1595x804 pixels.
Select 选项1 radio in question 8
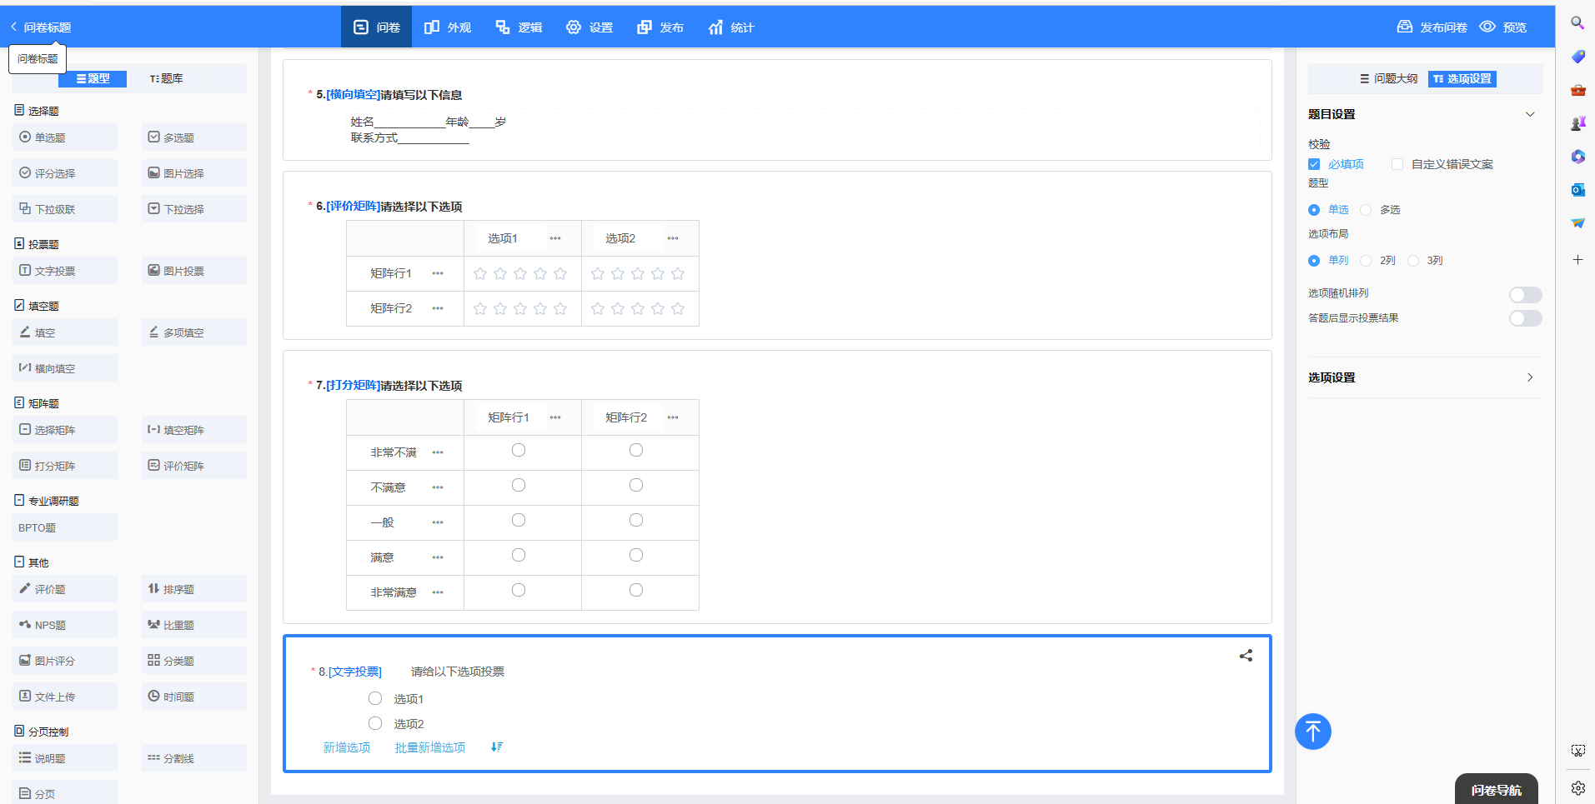point(375,698)
